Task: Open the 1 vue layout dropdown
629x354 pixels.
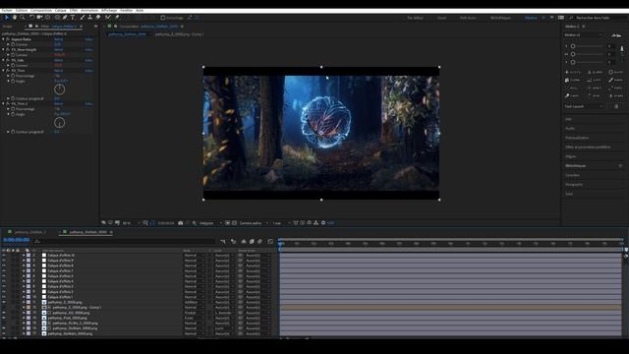Action: pyautogui.click(x=282, y=223)
